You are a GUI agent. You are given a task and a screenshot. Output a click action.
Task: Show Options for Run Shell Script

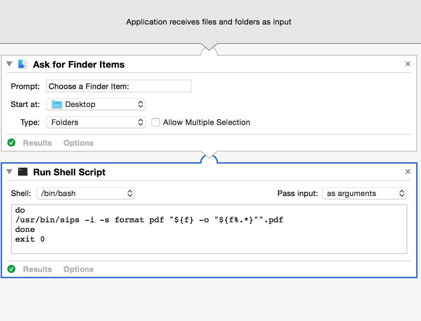(x=78, y=269)
